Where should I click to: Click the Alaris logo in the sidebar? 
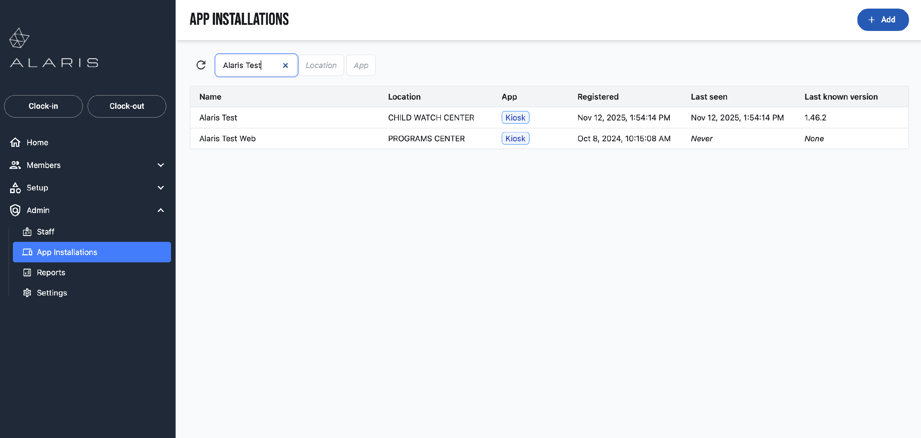54,48
